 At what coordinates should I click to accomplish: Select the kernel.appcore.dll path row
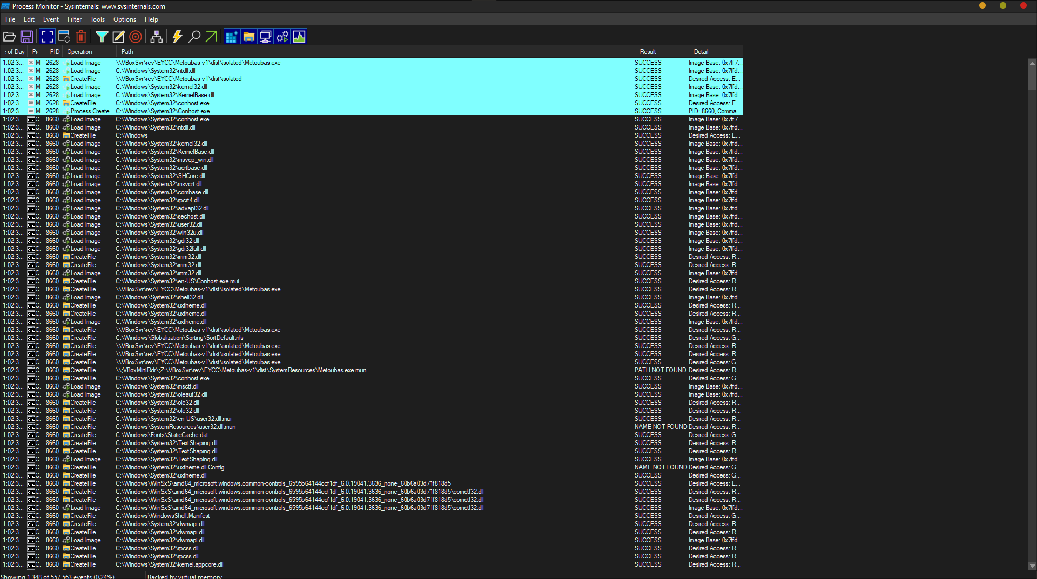point(372,564)
